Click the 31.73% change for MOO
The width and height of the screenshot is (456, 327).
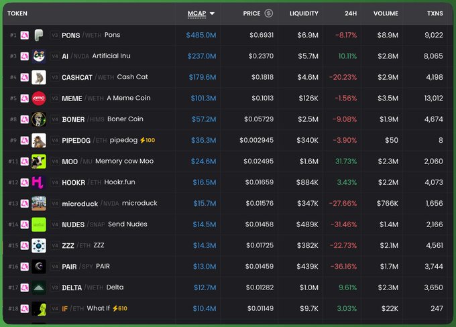pyautogui.click(x=346, y=161)
